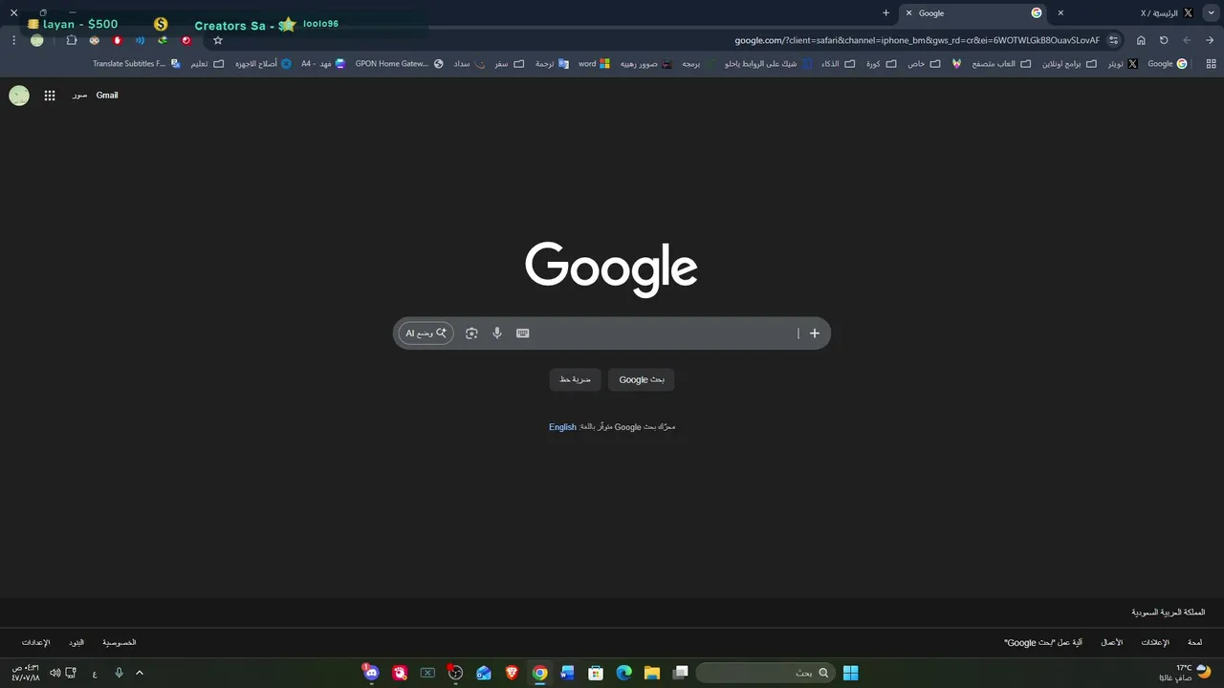
Task: Open Microsoft Word from taskbar
Action: 568,673
